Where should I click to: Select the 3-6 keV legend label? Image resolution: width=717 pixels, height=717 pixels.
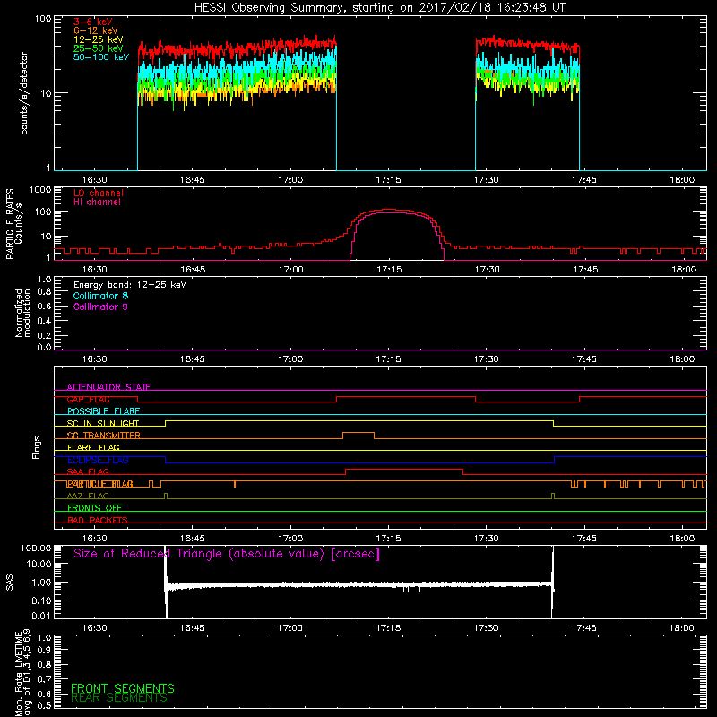93,22
